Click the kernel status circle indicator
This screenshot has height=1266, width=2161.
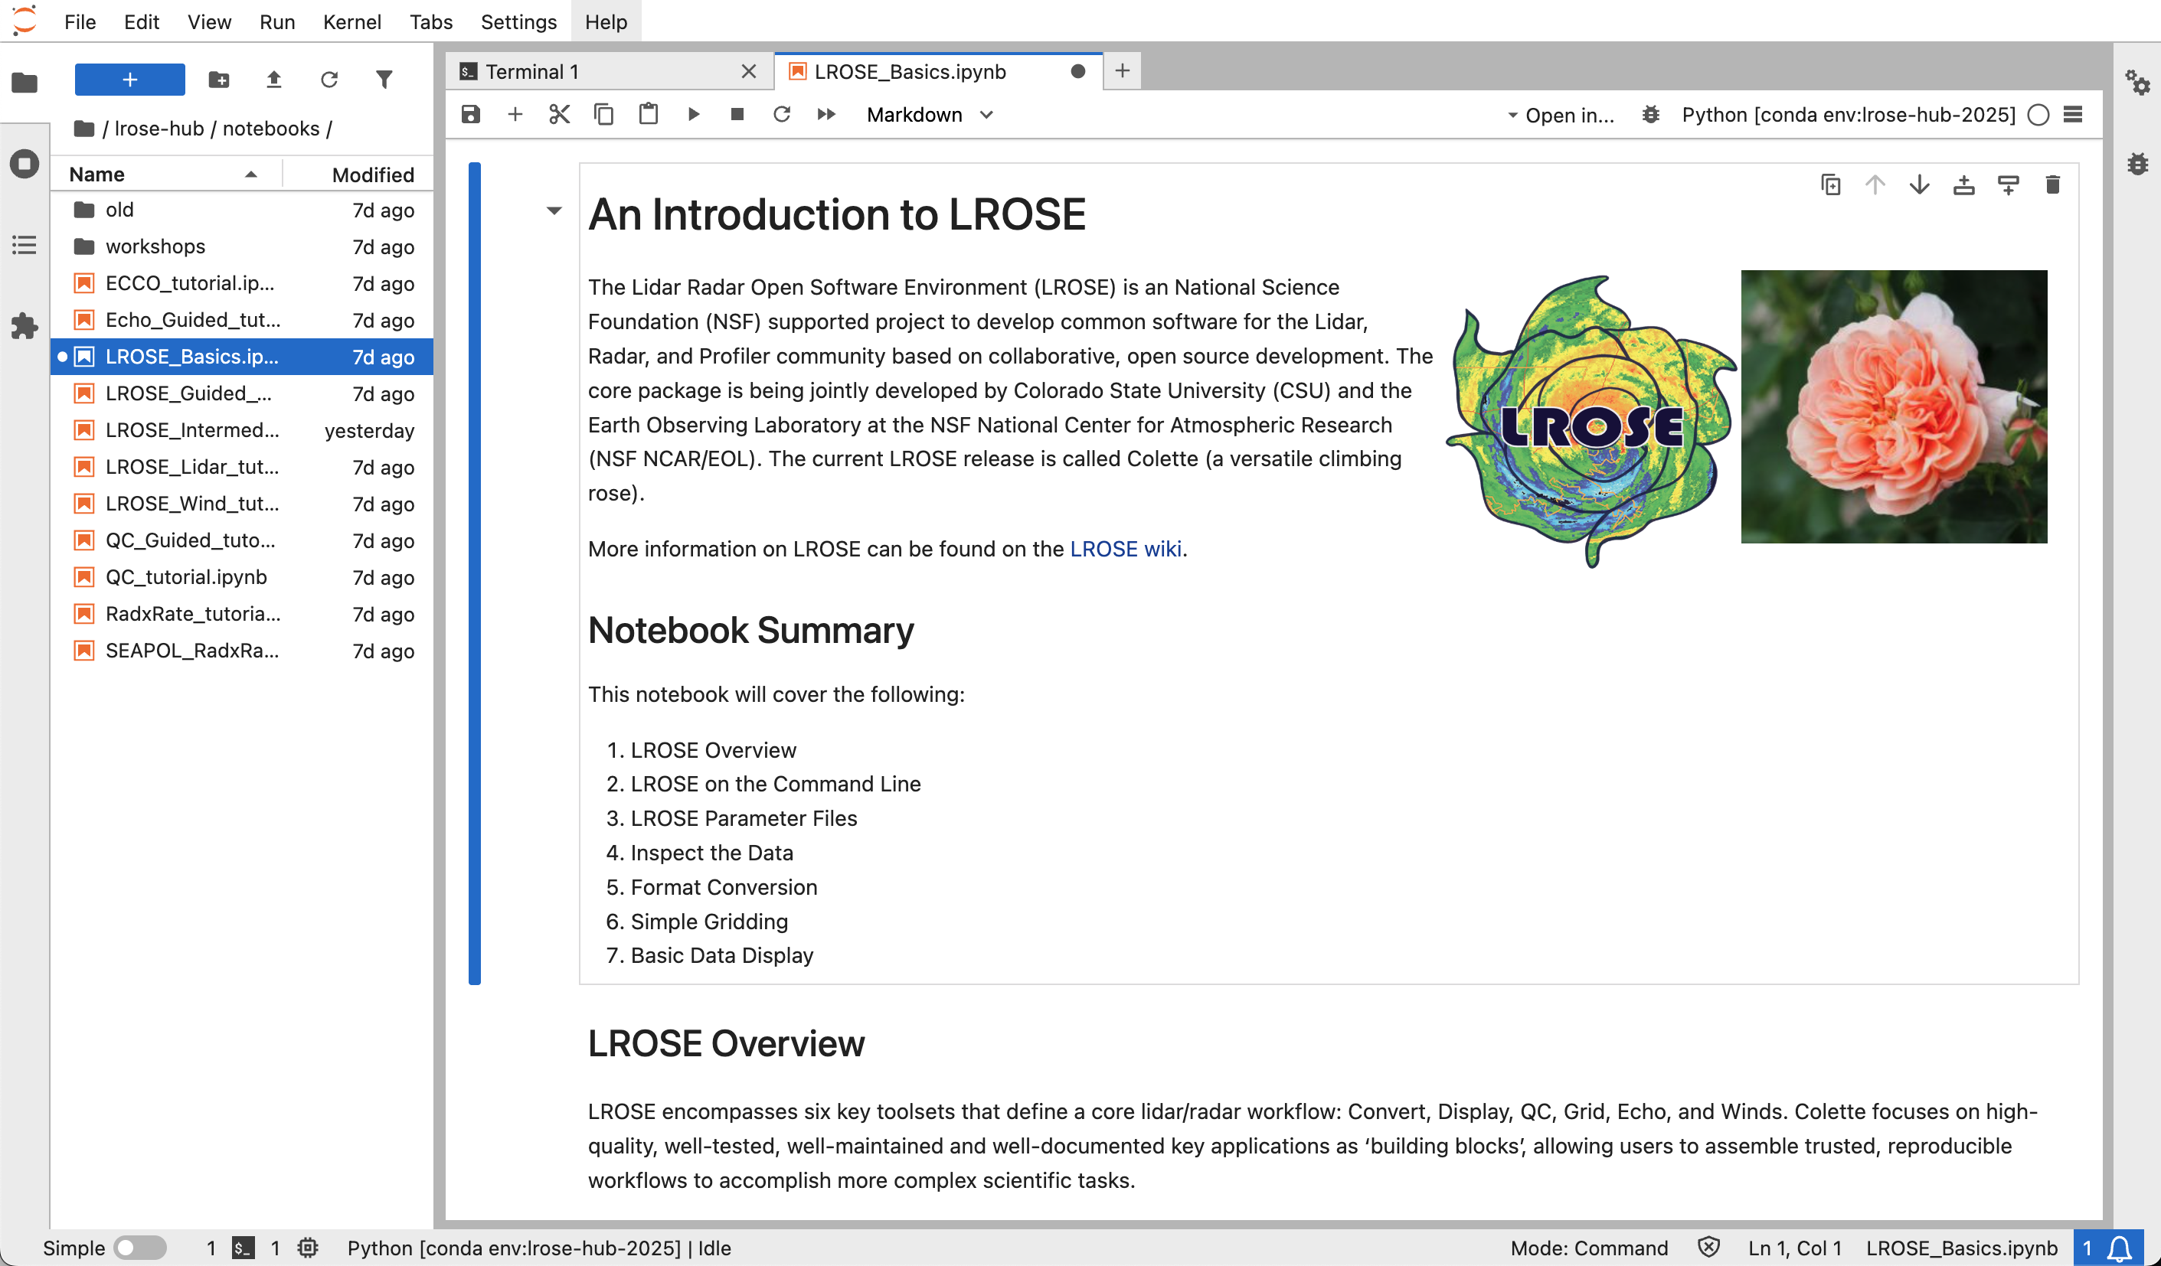click(2038, 115)
